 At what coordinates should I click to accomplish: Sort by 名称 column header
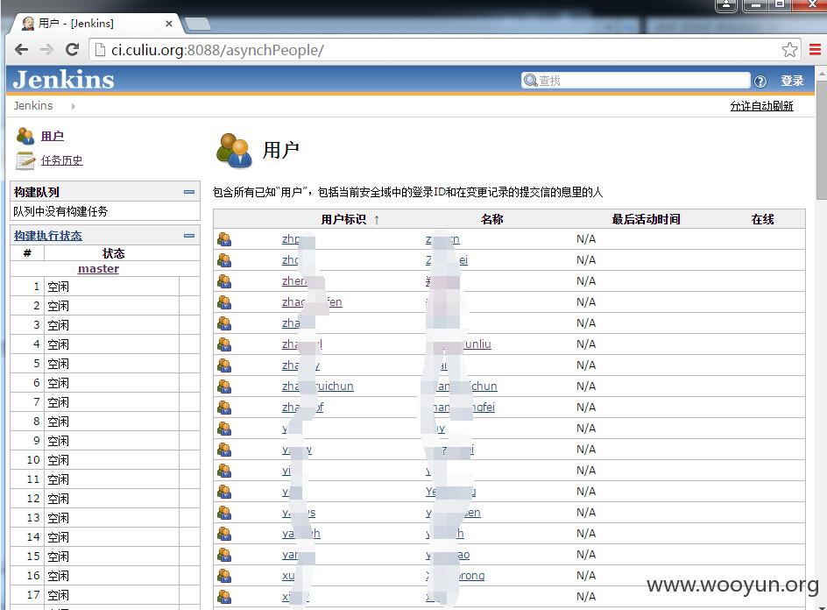492,219
